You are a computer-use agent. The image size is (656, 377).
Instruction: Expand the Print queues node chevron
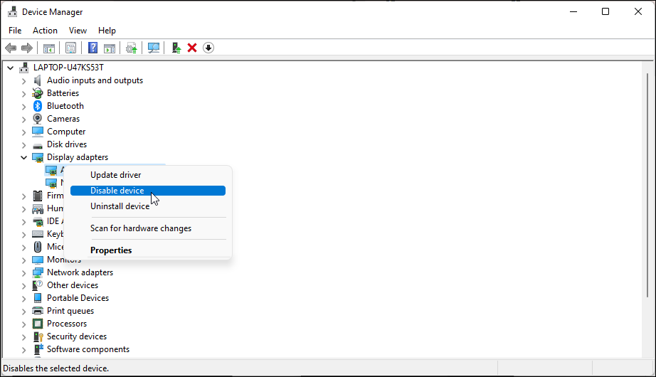point(24,312)
